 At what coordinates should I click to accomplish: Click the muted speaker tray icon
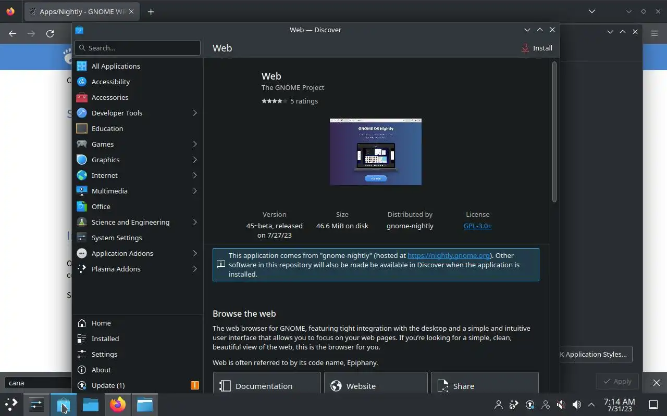(x=561, y=405)
